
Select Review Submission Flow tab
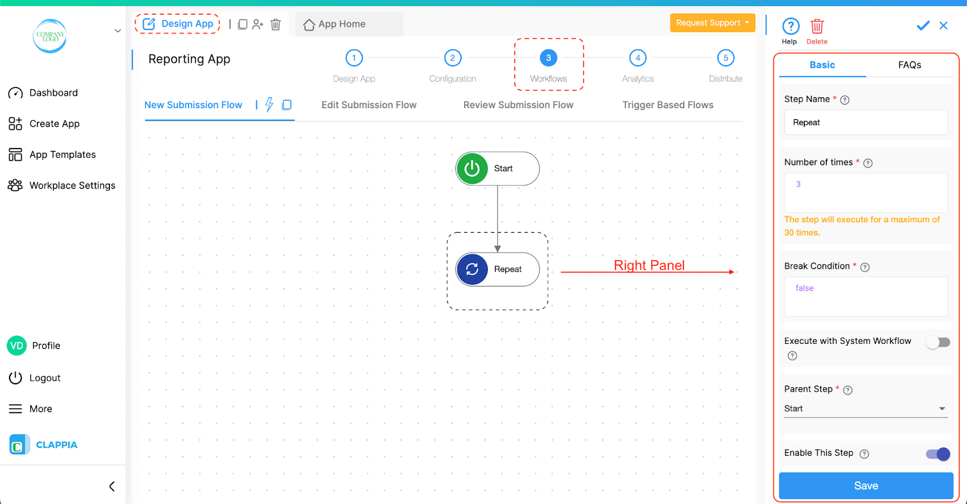point(519,105)
